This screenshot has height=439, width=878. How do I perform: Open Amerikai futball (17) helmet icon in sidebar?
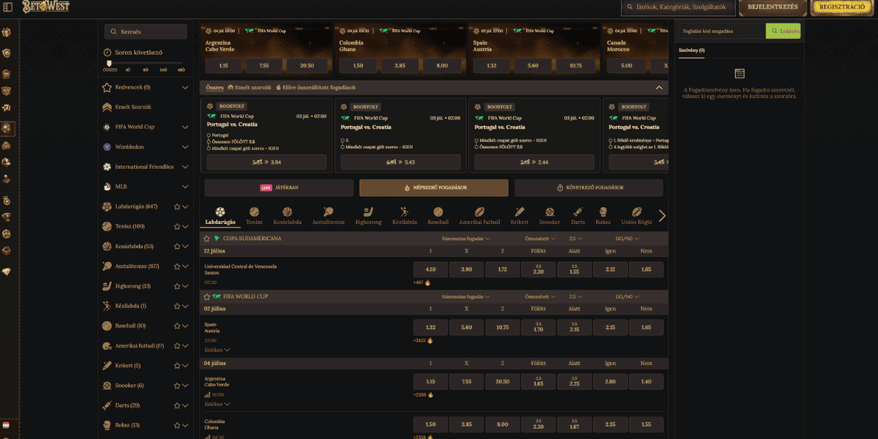click(x=108, y=345)
